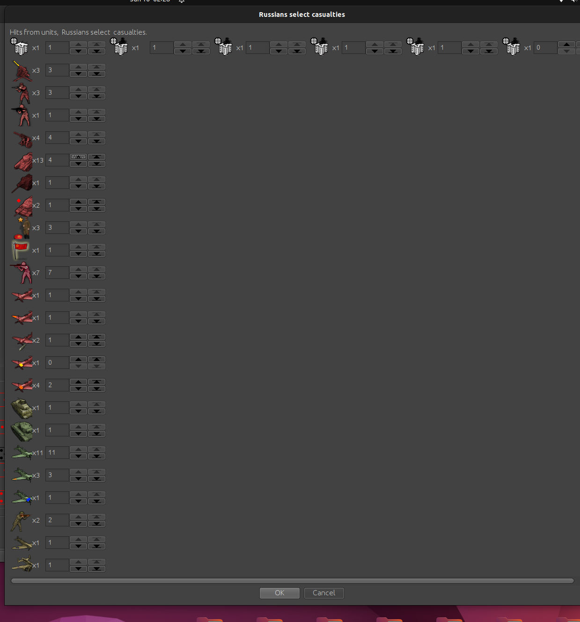Decrease Soviet flag unit casualties by one
This screenshot has height=622, width=580.
coord(78,254)
